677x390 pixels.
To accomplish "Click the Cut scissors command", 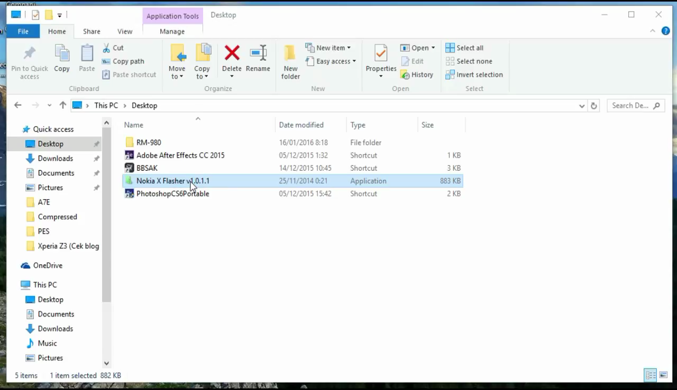I will coord(113,48).
